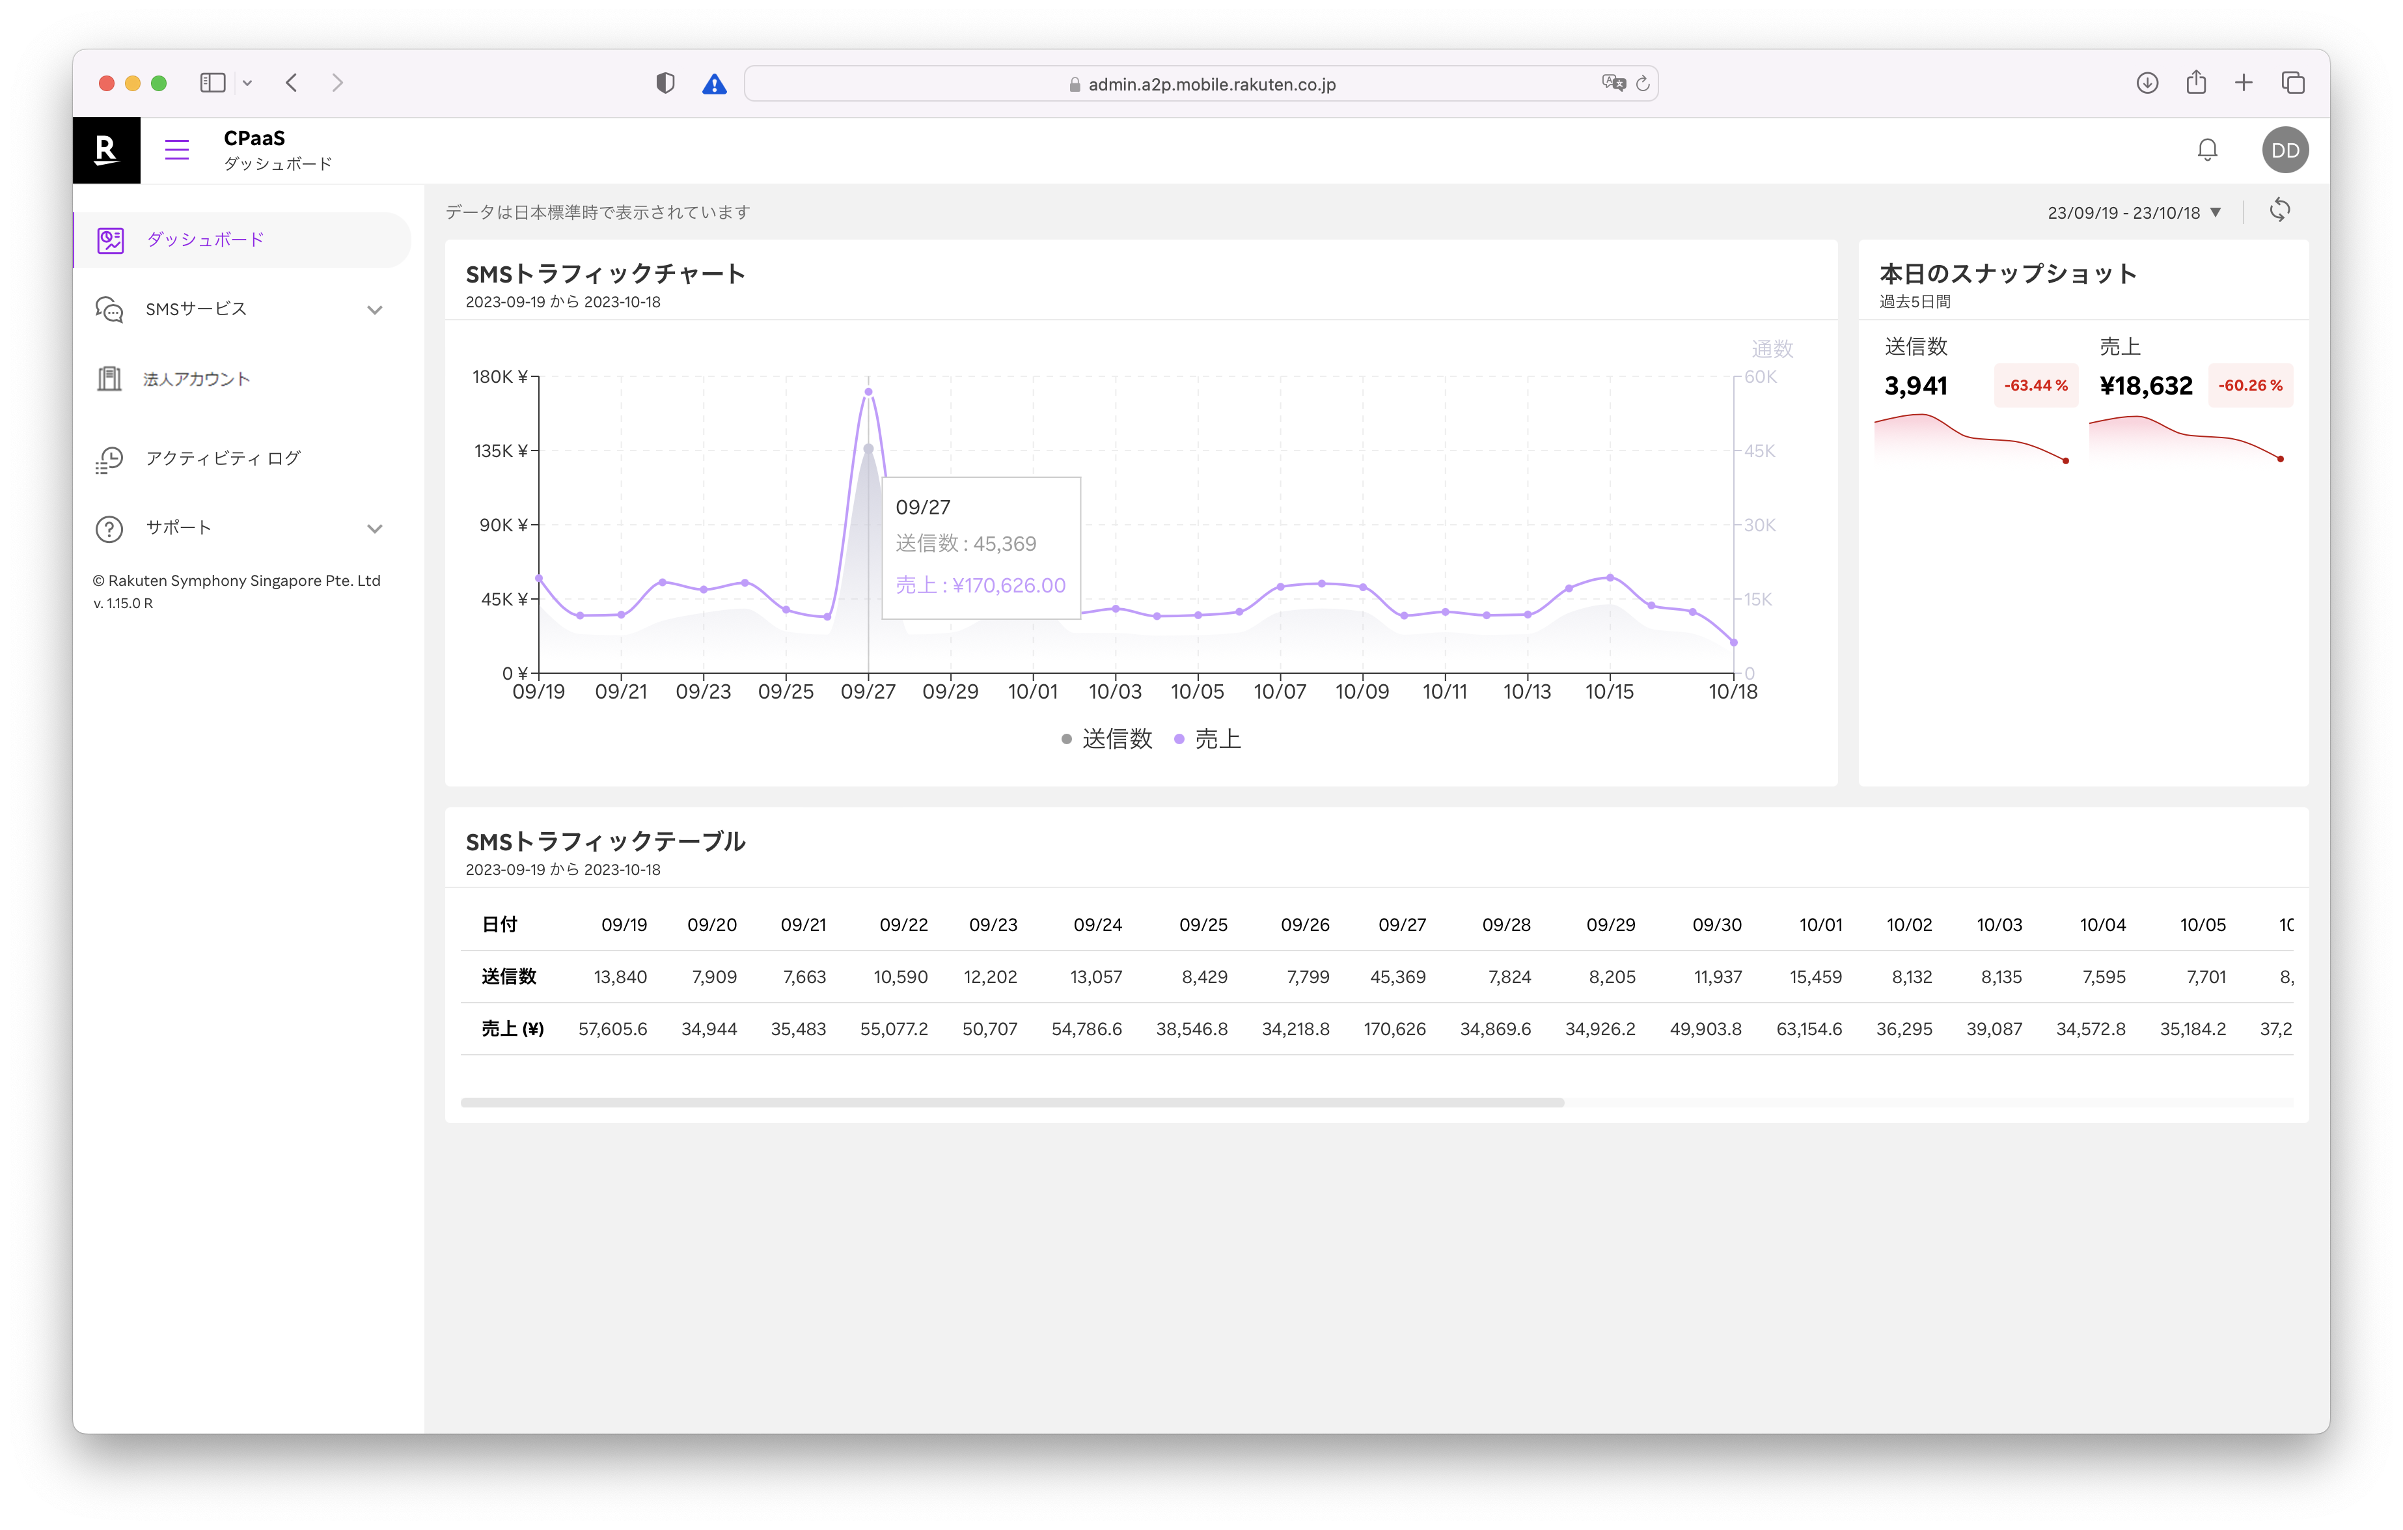
Task: Click the SMSトラフィックテーブル heading
Action: pyautogui.click(x=605, y=841)
